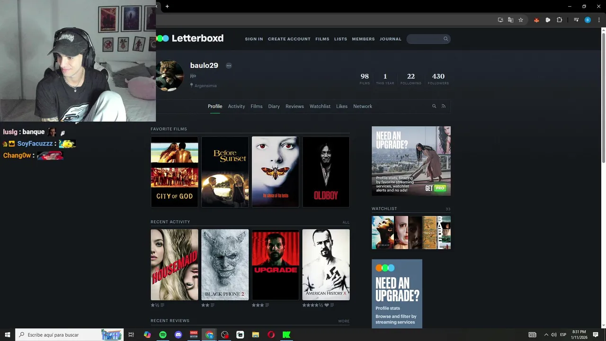Click the green GET PRO button
Screen dimensions: 606x341
(436, 188)
